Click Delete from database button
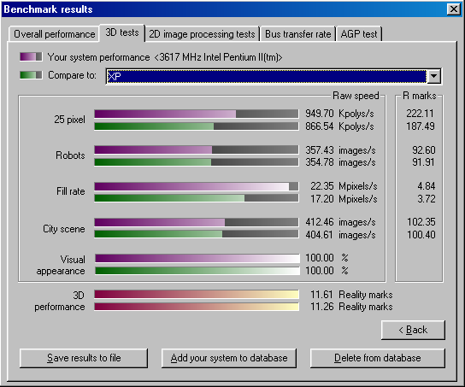Viewport: 465px width, 387px height. pos(378,358)
